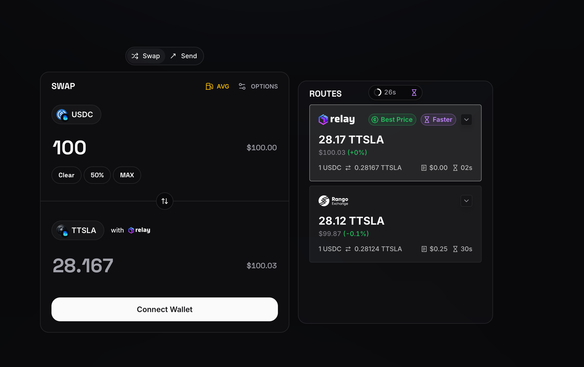Screen dimensions: 584x367
Task: Click the gas pump AVG fee icon
Action: click(209, 86)
